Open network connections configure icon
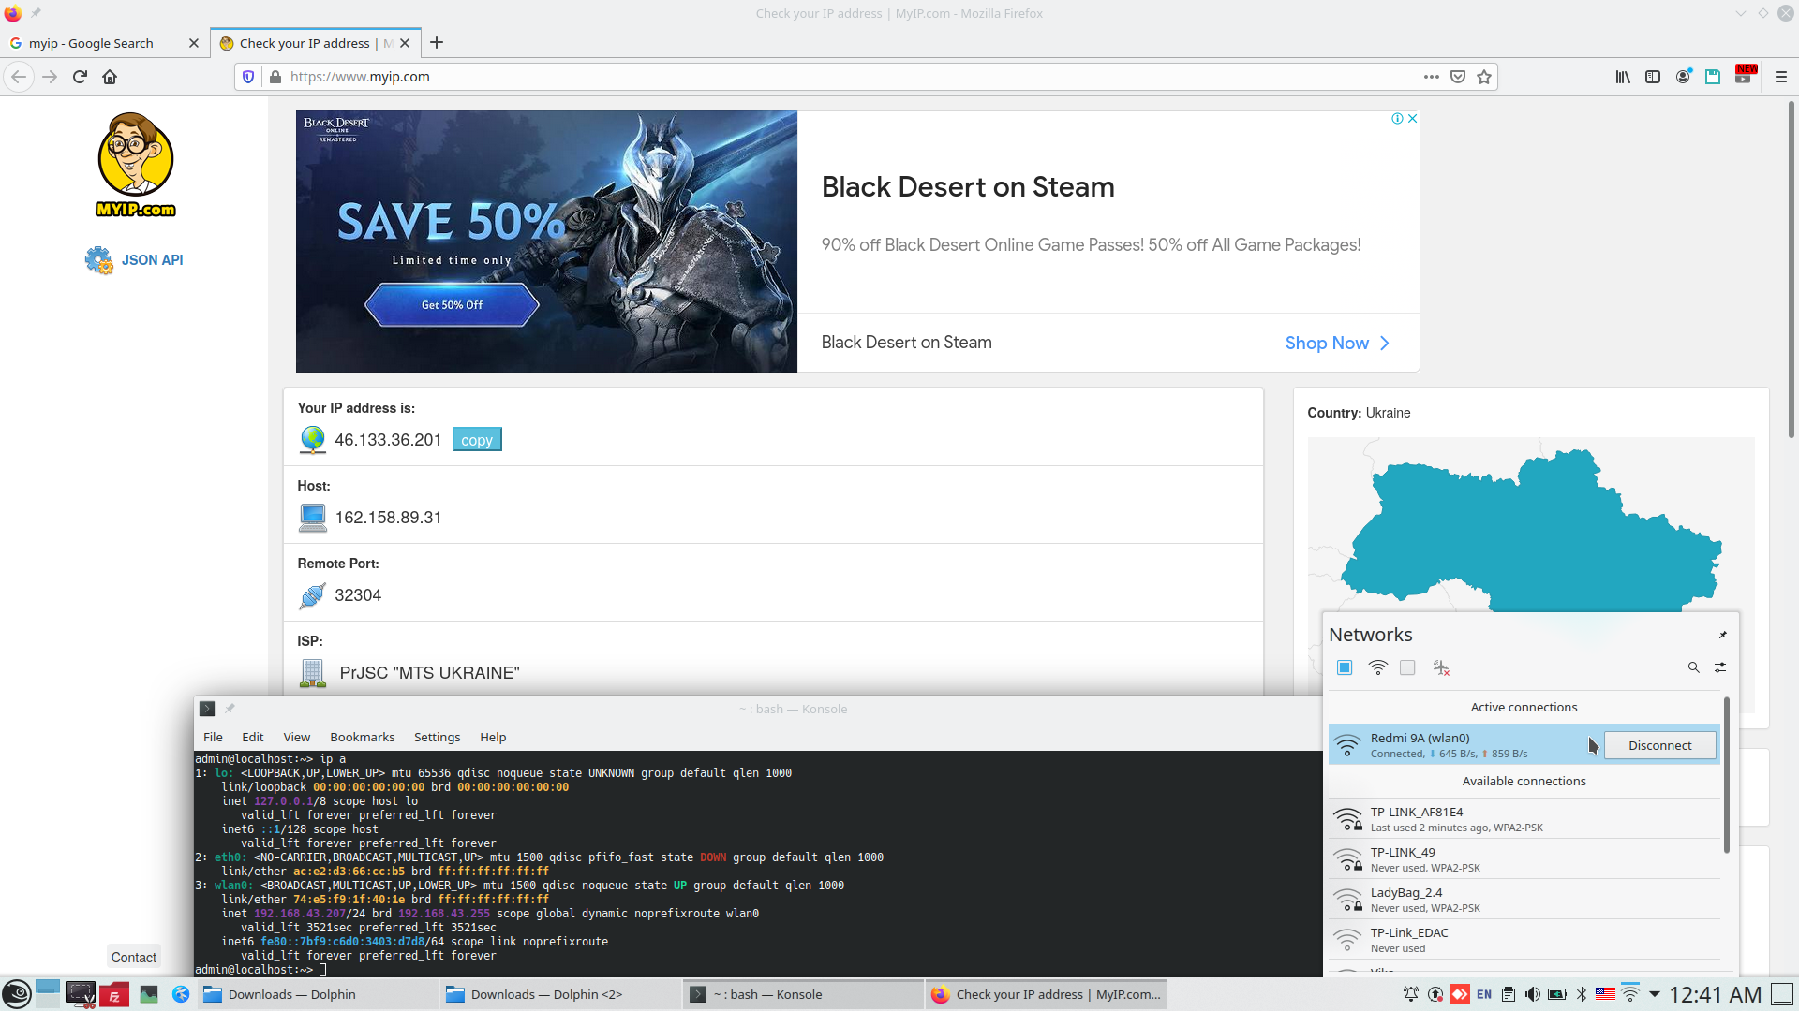Viewport: 1799px width, 1011px height. pyautogui.click(x=1720, y=667)
